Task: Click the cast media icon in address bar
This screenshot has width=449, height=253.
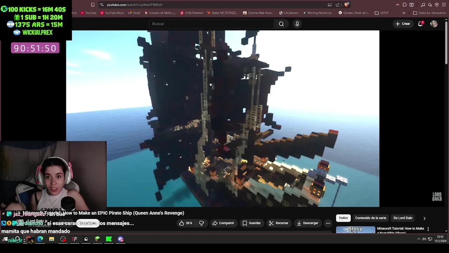Action: point(330,5)
